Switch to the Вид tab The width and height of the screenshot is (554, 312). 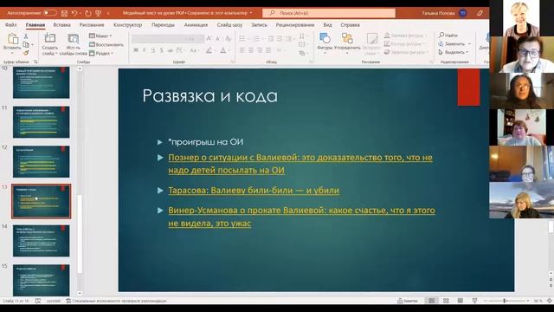(x=327, y=25)
